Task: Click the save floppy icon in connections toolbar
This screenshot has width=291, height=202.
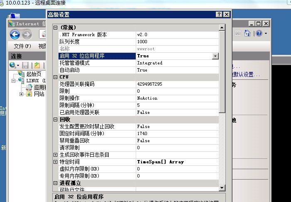Action: 25,65
